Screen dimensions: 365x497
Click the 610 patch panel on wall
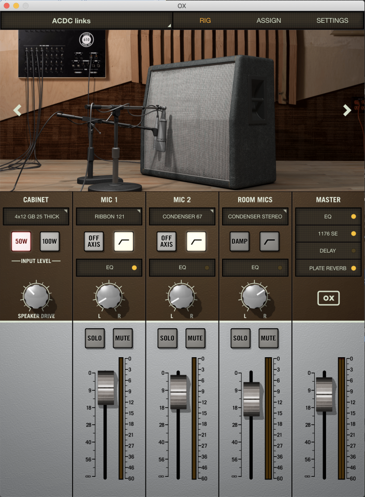pyautogui.click(x=62, y=54)
